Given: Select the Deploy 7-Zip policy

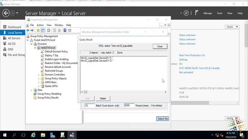Looking at the screenshot, I should 52,56.
